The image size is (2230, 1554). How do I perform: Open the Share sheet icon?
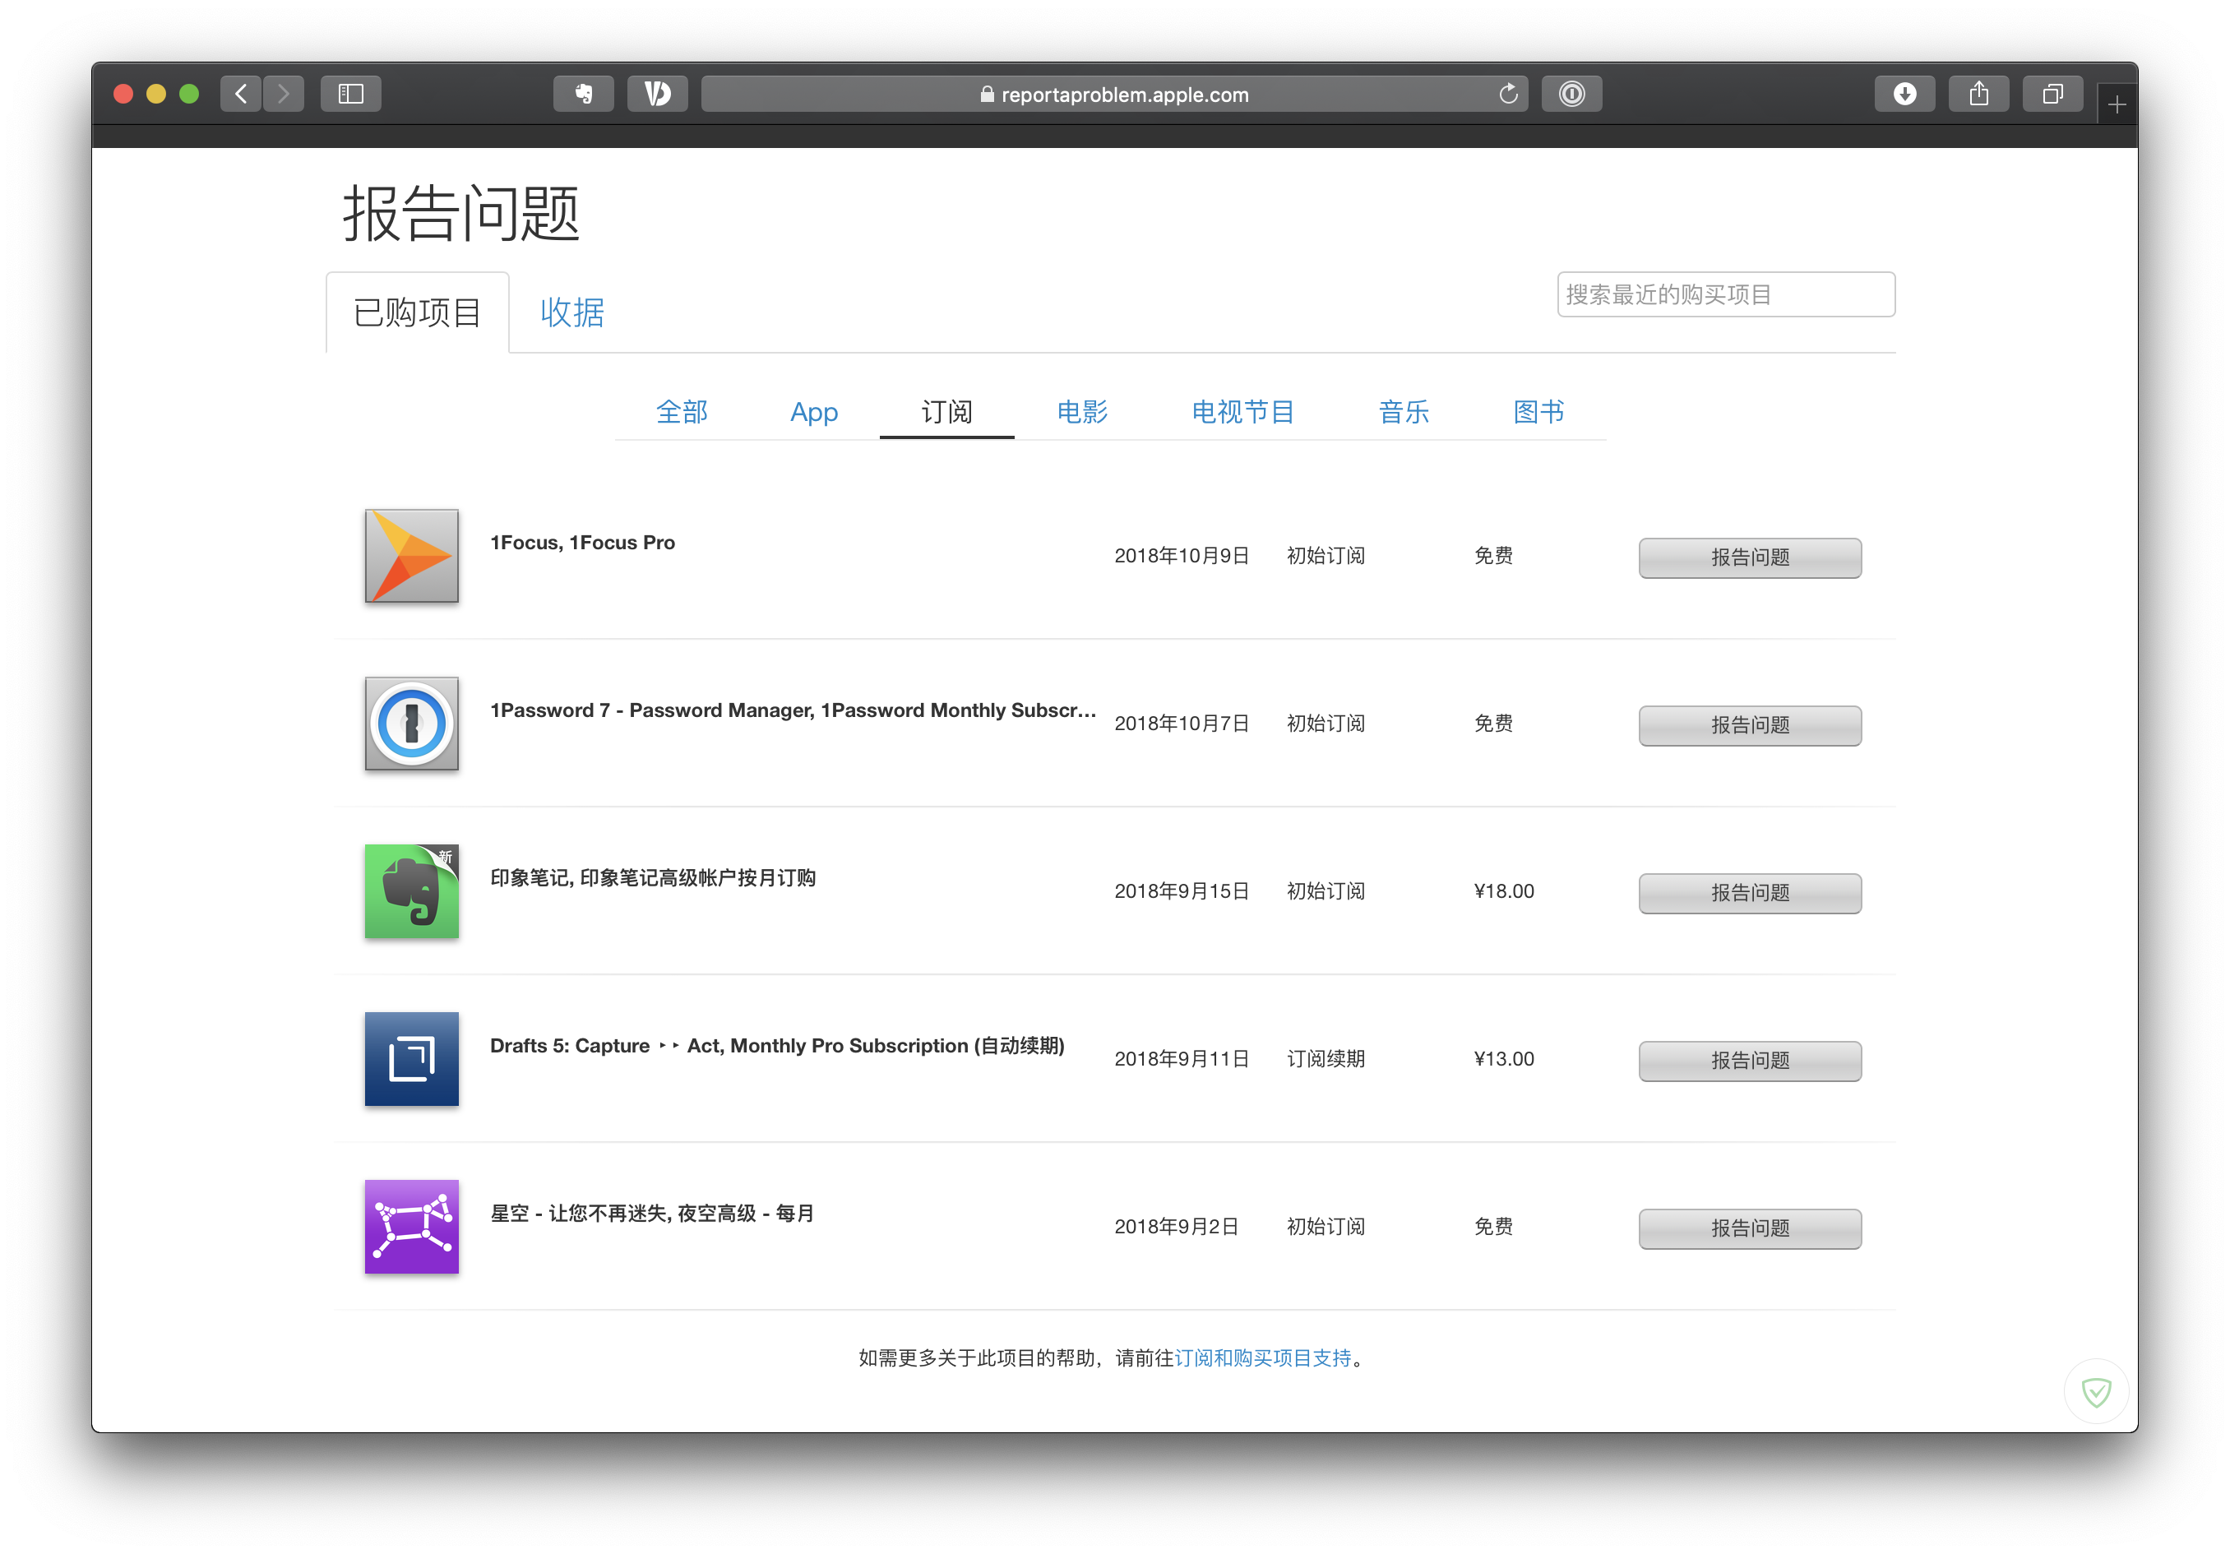(1978, 95)
